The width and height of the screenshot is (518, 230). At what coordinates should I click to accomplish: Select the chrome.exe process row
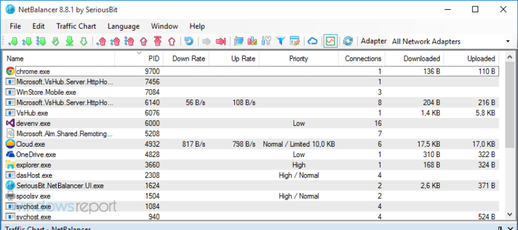[x=252, y=71]
